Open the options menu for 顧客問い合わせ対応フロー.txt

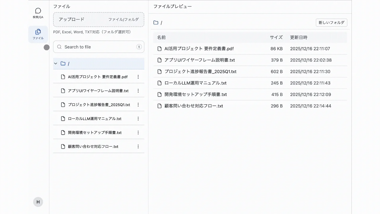[x=138, y=146]
